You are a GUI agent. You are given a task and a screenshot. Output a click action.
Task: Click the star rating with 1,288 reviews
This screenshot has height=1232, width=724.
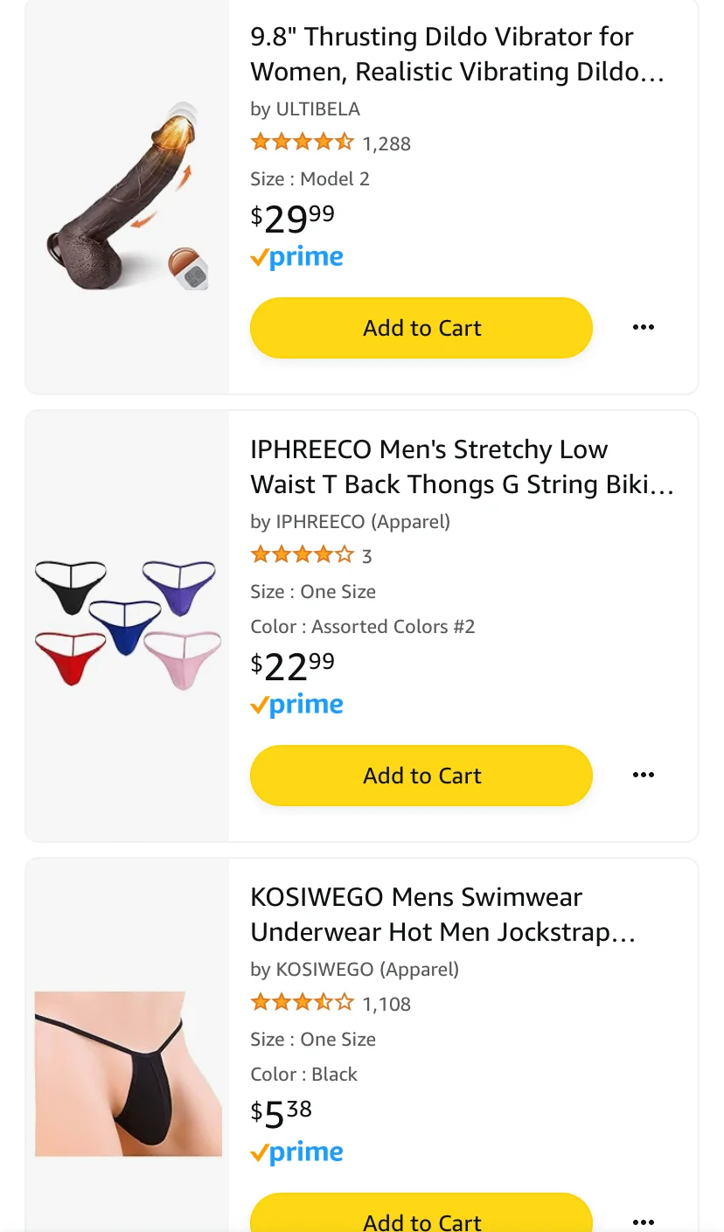point(302,143)
